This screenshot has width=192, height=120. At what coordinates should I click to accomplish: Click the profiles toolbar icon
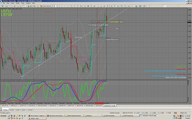(6, 6)
